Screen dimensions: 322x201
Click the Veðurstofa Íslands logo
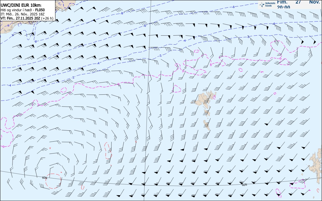point(267,4)
